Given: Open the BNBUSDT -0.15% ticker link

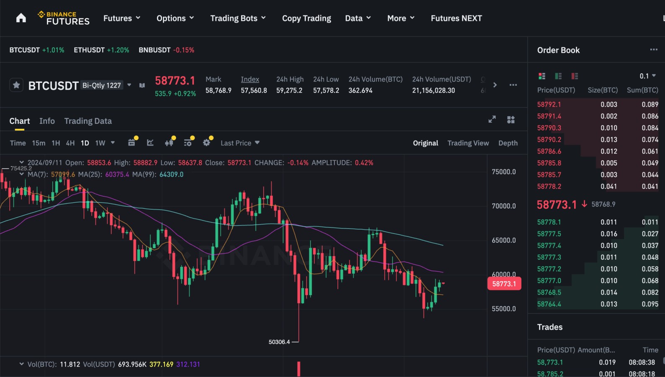Looking at the screenshot, I should (166, 50).
